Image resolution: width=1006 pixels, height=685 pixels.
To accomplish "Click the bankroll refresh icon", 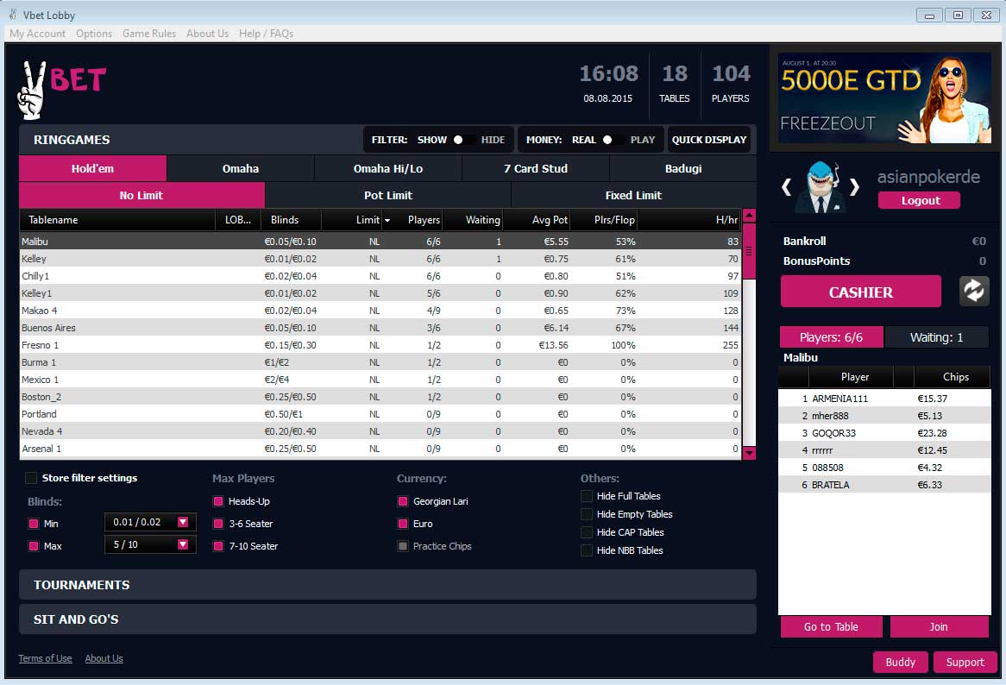I will 974,292.
